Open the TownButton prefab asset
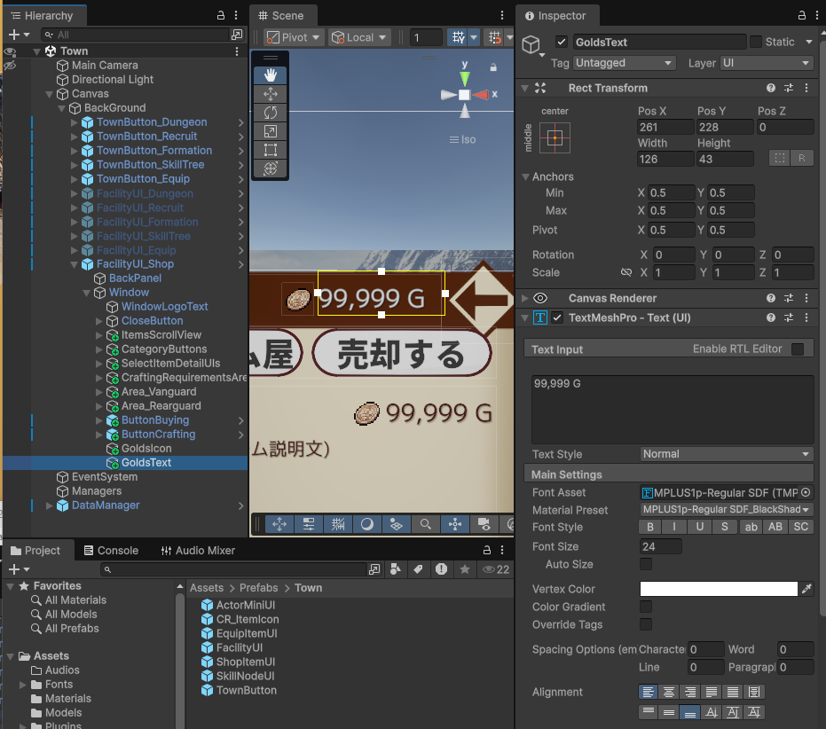826x729 pixels. point(246,690)
